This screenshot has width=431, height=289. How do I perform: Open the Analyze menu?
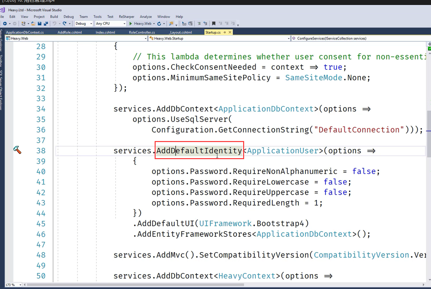146,16
